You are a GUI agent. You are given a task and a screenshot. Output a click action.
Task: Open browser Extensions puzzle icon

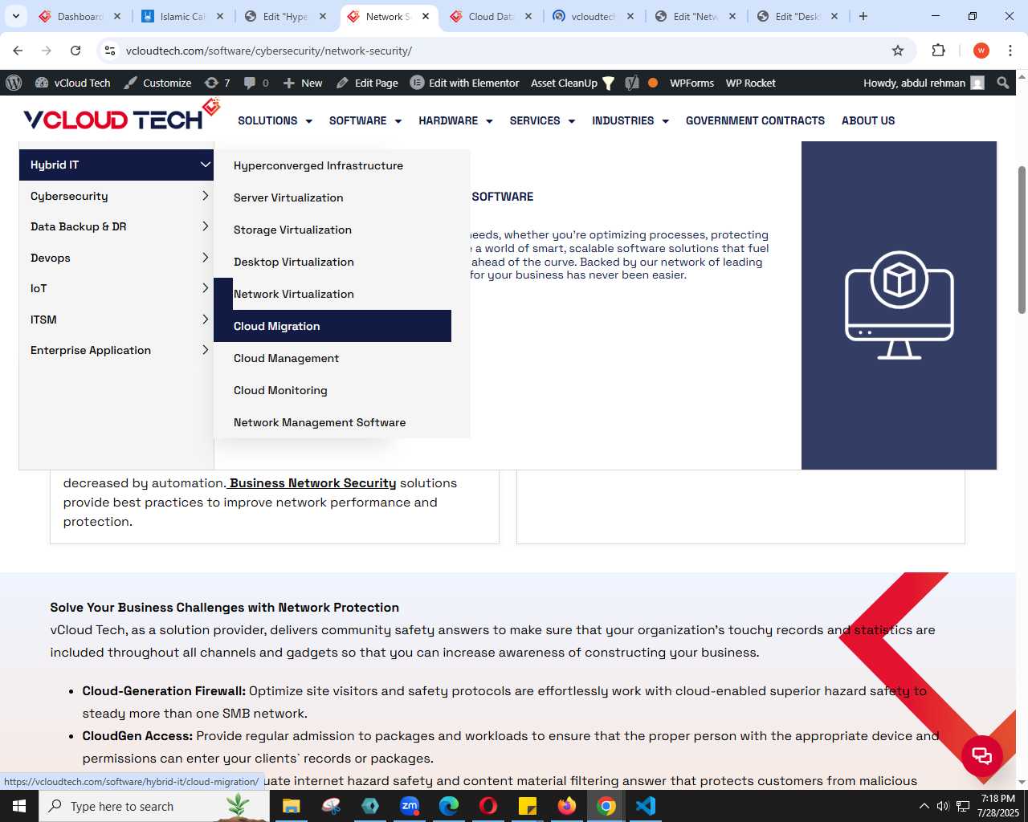[938, 51]
